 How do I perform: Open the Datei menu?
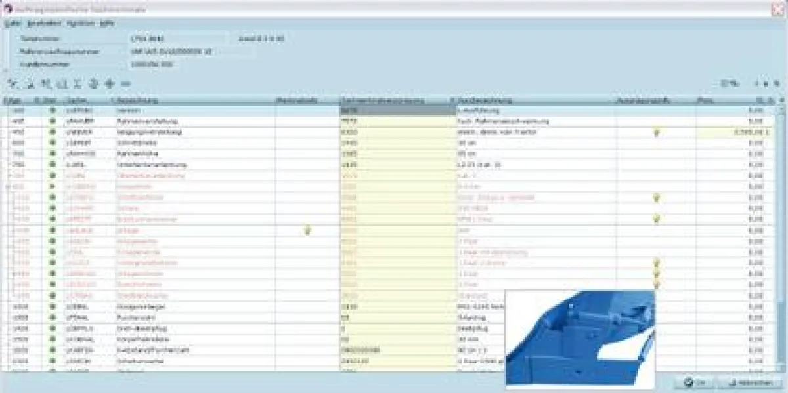click(x=12, y=23)
